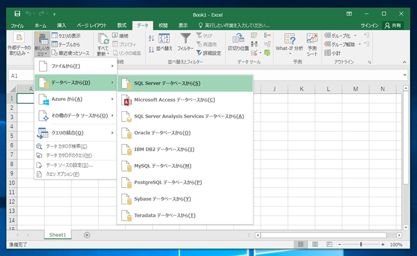Image resolution: width=417 pixels, height=256 pixels.
Task: Click the consolidate icon
Action: click(267, 35)
